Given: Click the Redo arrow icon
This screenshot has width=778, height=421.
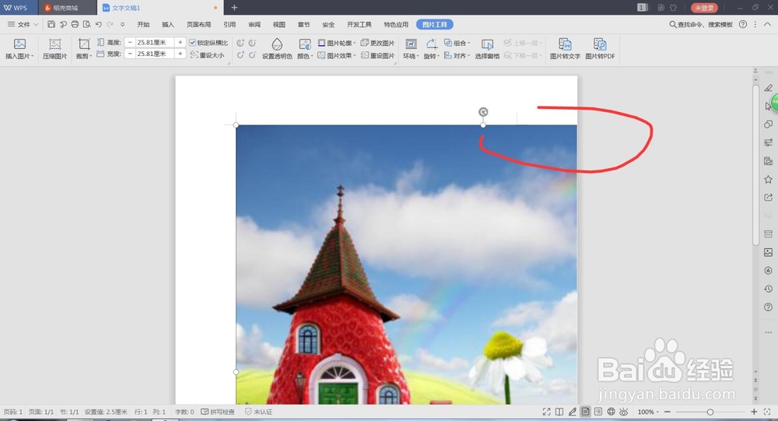Looking at the screenshot, I should 110,24.
